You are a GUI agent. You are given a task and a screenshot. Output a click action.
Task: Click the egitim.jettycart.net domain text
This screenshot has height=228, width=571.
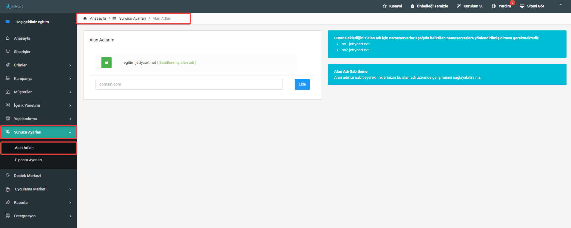140,63
